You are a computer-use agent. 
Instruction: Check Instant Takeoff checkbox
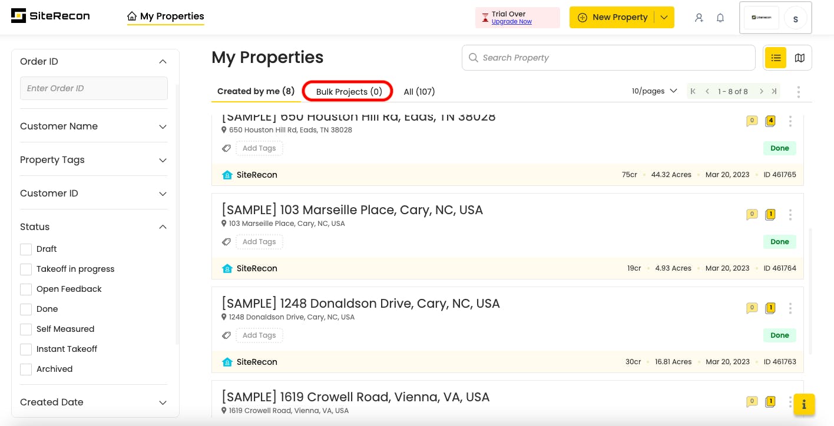tap(26, 350)
